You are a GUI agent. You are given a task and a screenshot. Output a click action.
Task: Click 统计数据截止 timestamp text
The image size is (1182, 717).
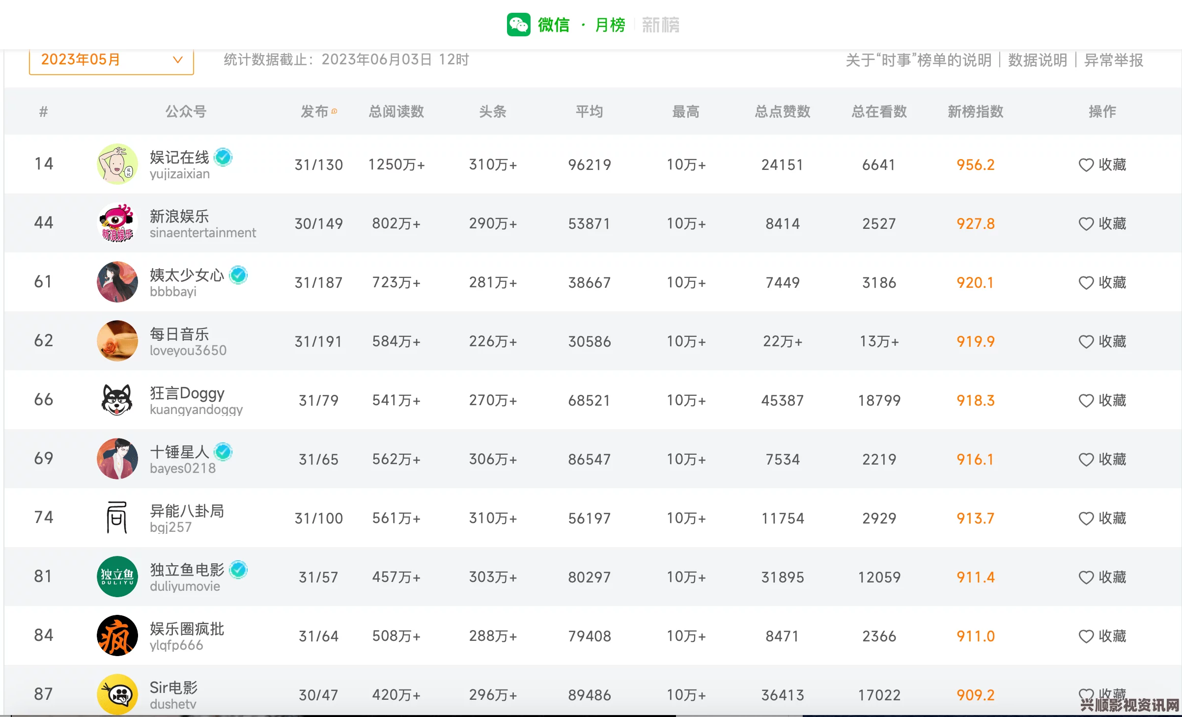tap(346, 59)
